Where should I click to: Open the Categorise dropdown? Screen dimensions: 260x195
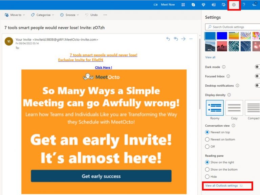[42, 15]
